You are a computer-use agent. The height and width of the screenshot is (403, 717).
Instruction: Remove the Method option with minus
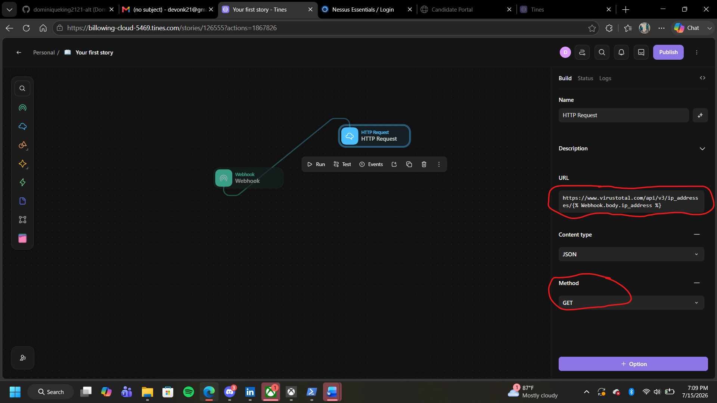696,283
